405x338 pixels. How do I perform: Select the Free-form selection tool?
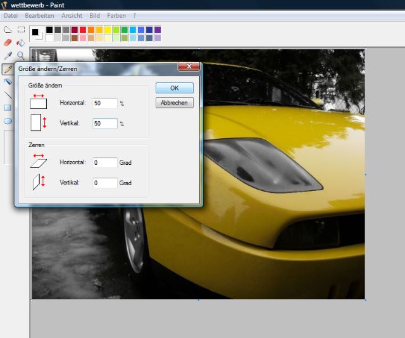pyautogui.click(x=8, y=30)
